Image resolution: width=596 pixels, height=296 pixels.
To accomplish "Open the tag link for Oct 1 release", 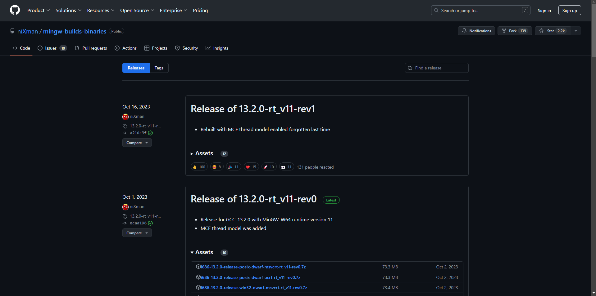I will point(145,216).
